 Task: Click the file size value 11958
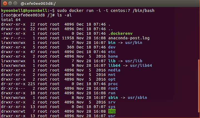[x=68, y=38]
